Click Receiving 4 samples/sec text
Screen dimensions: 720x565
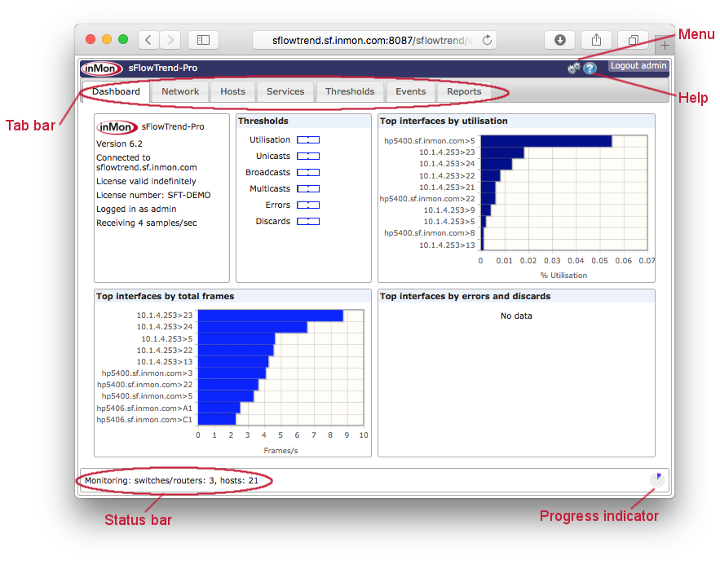pyautogui.click(x=147, y=223)
